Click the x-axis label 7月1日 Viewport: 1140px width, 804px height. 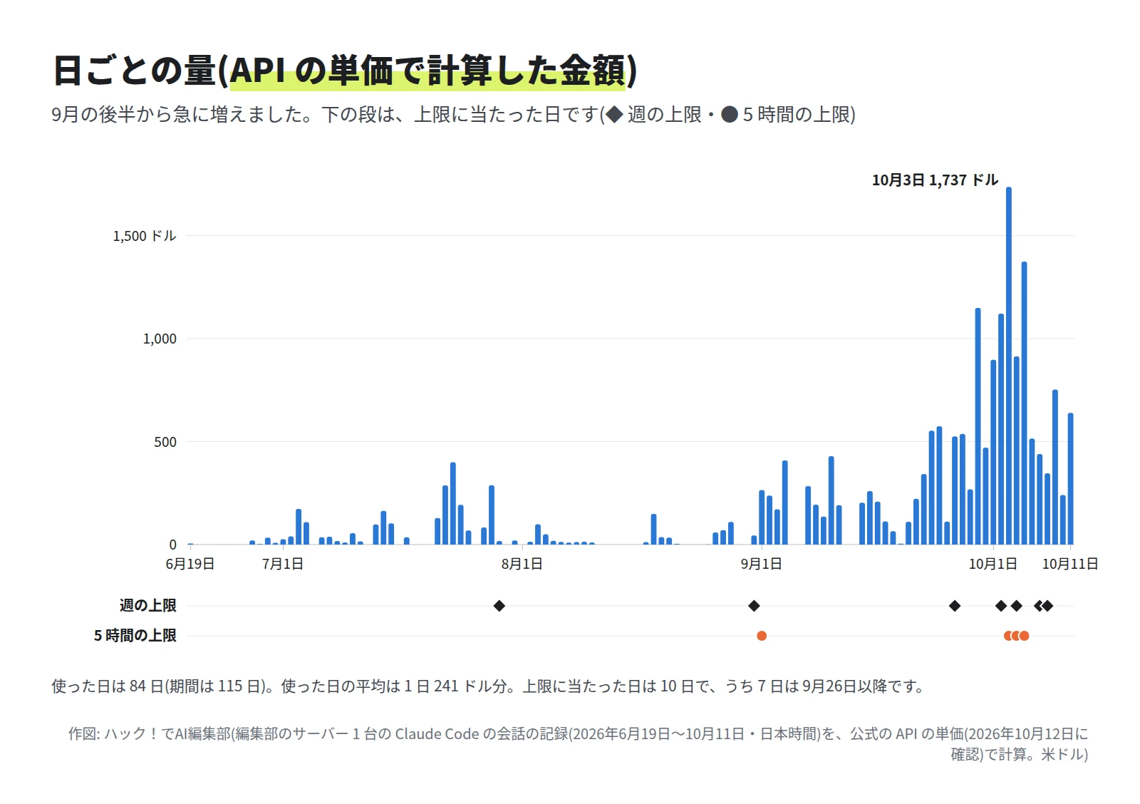[x=283, y=564]
